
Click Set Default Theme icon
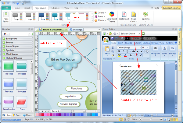112,17
